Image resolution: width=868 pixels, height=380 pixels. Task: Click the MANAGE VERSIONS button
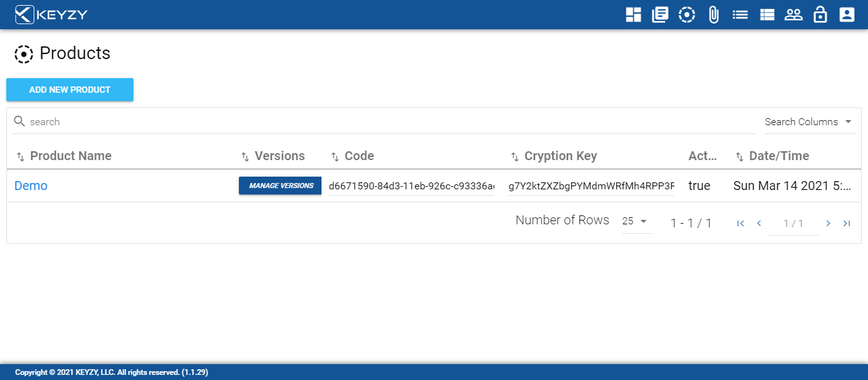pyautogui.click(x=280, y=186)
